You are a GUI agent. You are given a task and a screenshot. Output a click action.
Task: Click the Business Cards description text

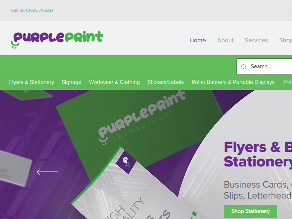tap(258, 190)
